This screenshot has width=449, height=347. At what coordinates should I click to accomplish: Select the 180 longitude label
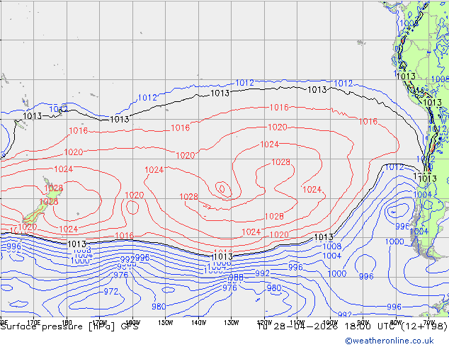67,322
